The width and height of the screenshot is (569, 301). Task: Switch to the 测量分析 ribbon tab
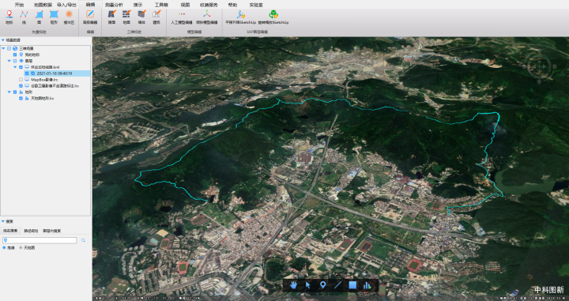114,5
